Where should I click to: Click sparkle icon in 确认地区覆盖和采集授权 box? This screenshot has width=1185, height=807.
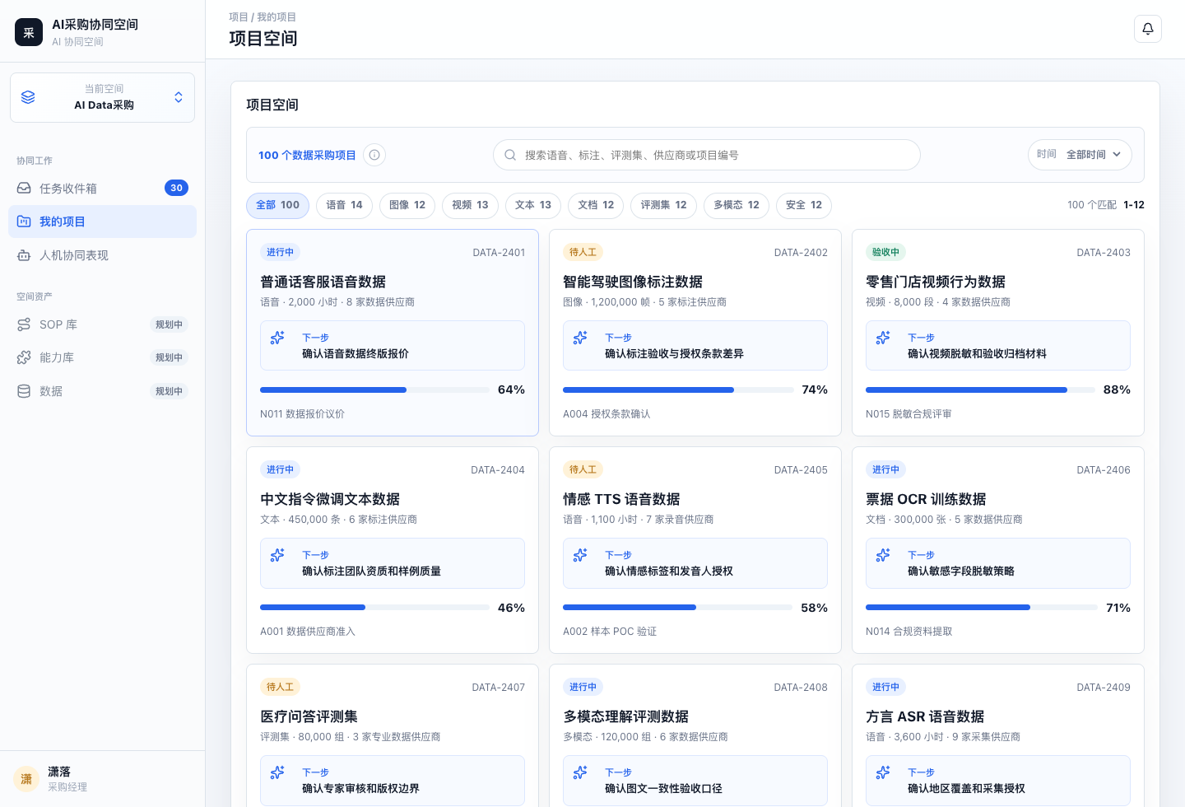pyautogui.click(x=883, y=772)
